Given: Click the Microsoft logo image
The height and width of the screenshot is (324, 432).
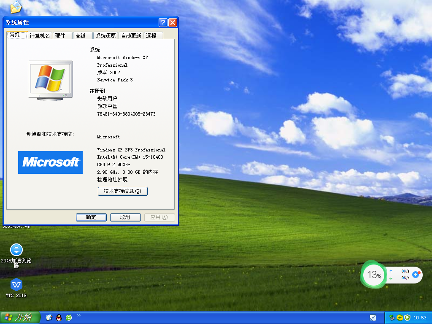Looking at the screenshot, I should (51, 162).
